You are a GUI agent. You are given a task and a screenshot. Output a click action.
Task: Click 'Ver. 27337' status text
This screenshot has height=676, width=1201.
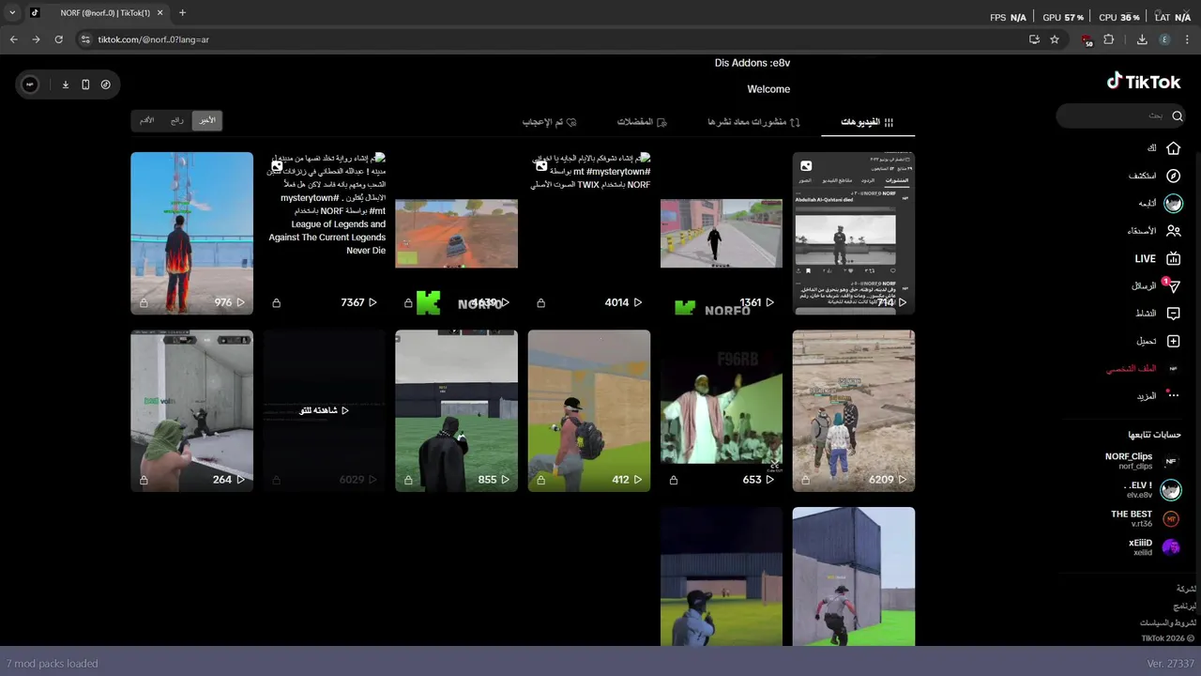tap(1170, 663)
